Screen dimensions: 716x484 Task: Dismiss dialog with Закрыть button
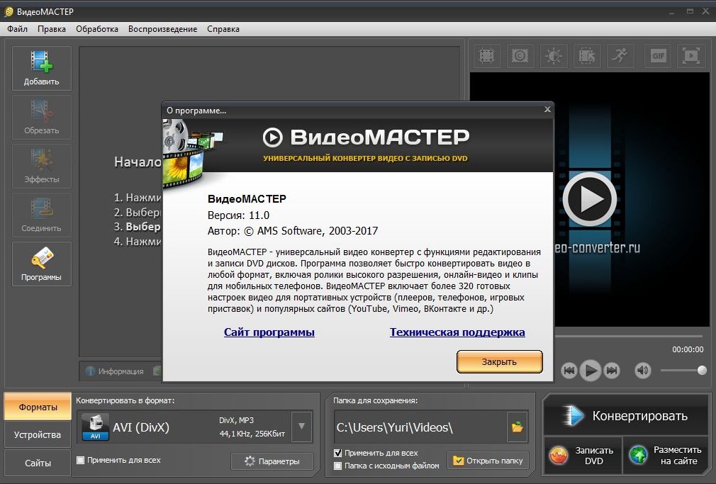coord(500,361)
